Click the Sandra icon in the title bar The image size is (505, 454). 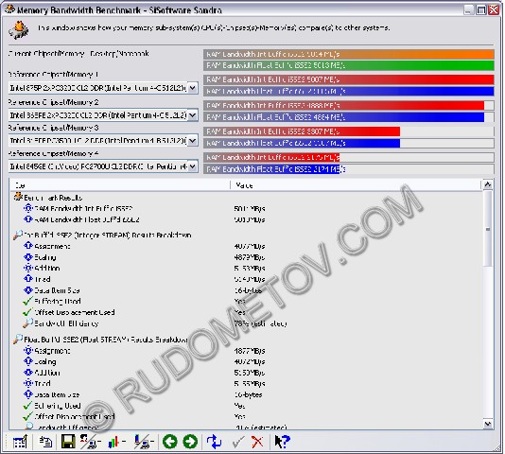(x=9, y=9)
